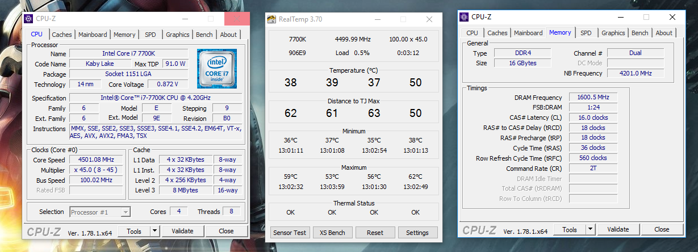Click the Load 0.5% reading in RealTemp
This screenshot has width=698, height=252.
[353, 53]
